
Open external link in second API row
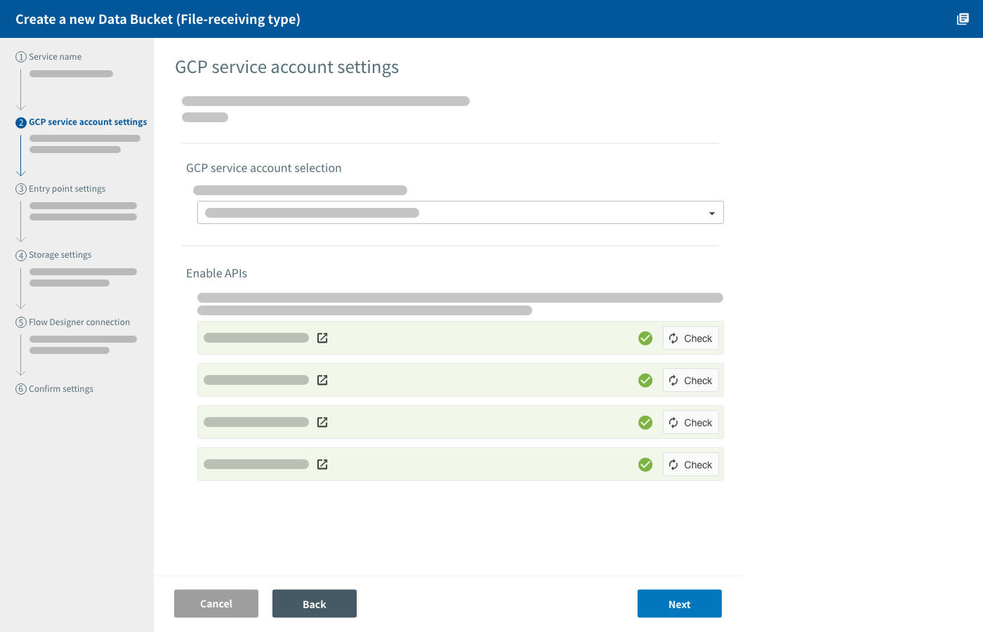pos(322,380)
